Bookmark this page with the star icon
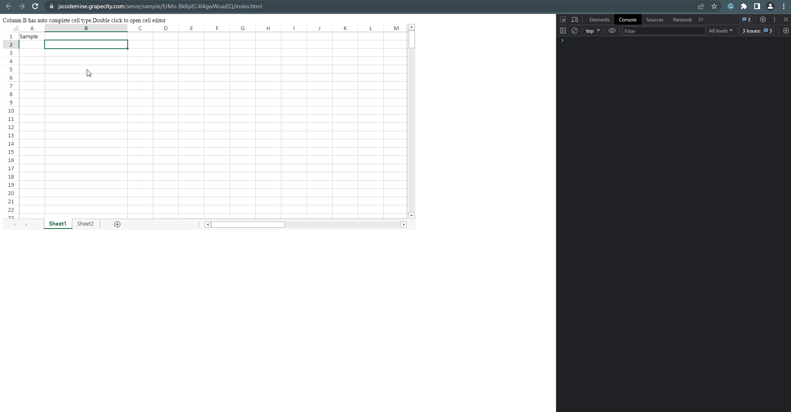The image size is (791, 412). 714,6
